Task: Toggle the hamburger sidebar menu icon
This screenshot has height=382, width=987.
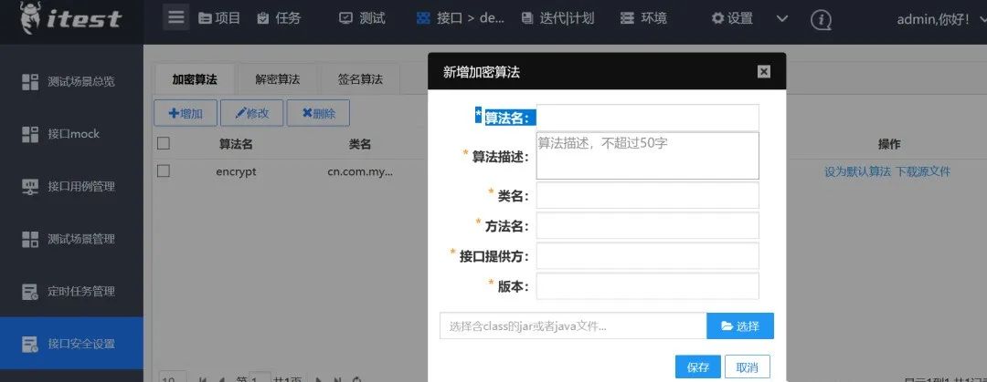Action: (x=176, y=17)
